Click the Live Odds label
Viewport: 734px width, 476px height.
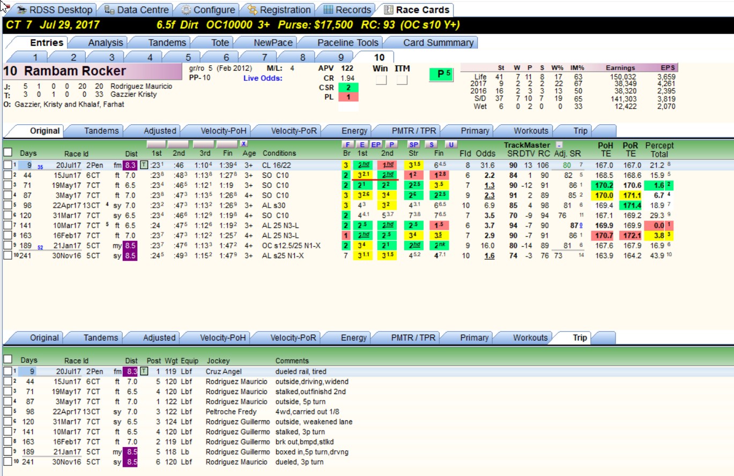pyautogui.click(x=263, y=78)
